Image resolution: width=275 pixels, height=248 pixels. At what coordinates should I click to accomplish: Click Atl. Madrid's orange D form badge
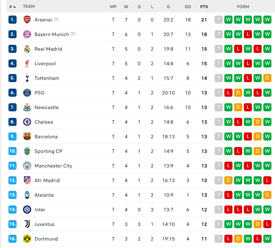click(228, 180)
